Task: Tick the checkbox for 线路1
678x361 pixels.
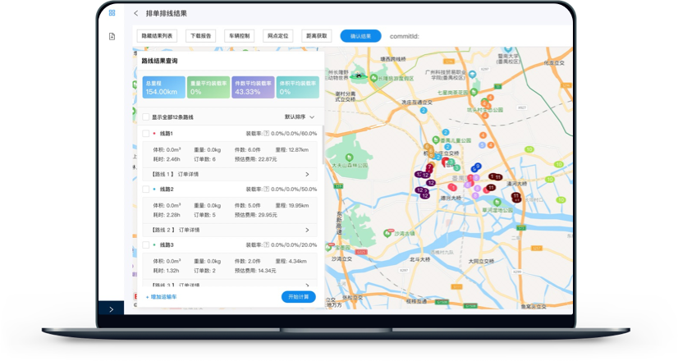Action: point(146,133)
